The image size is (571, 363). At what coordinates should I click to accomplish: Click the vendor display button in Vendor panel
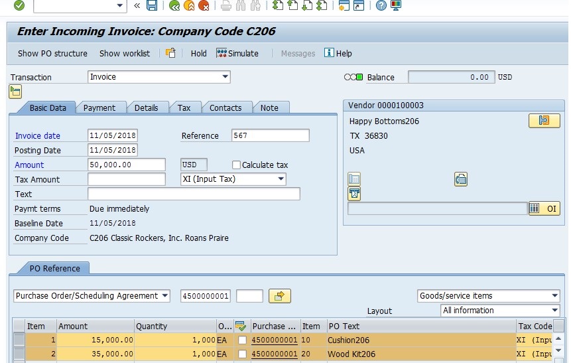(544, 120)
